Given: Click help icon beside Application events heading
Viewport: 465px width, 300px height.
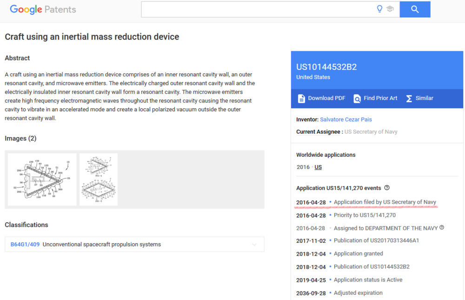Looking at the screenshot, I should 387,187.
